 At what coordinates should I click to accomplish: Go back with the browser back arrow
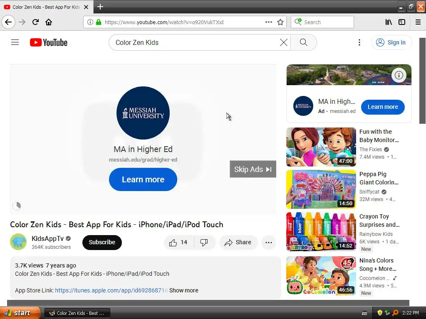pos(8,22)
